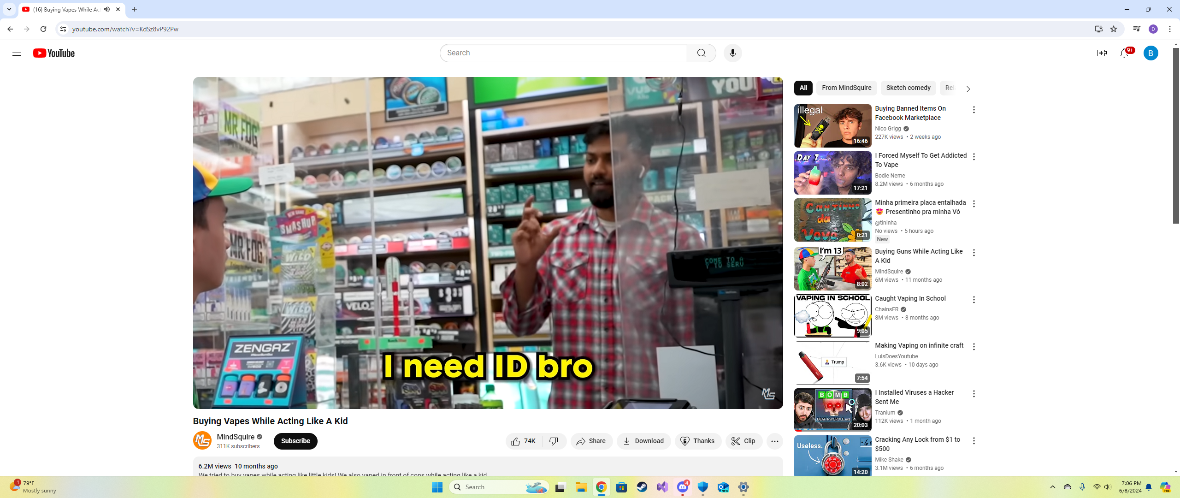Open Buying Guns While Acting Like A Kid thumbnail
1180x498 pixels.
tap(832, 268)
